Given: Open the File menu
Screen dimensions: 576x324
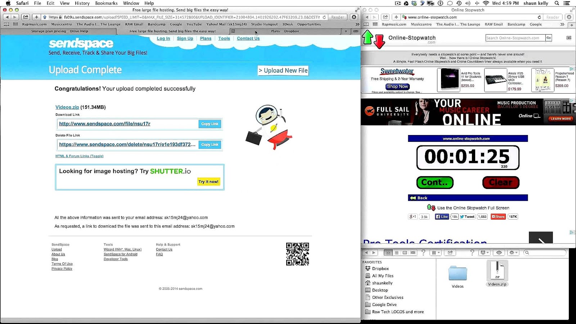Looking at the screenshot, I should pyautogui.click(x=37, y=3).
